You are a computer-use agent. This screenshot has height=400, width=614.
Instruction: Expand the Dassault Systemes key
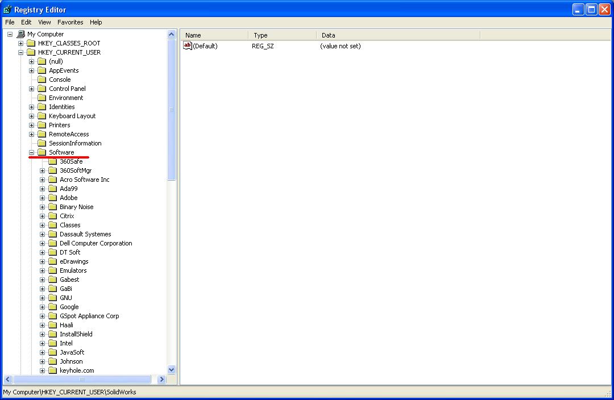tap(43, 235)
